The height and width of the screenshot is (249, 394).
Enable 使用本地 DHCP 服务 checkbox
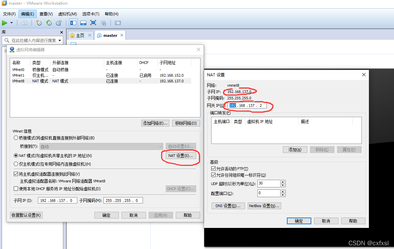tap(16, 188)
